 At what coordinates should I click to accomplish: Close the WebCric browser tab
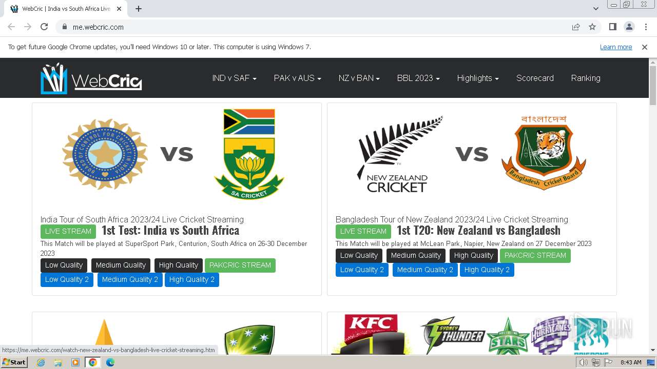tap(119, 9)
